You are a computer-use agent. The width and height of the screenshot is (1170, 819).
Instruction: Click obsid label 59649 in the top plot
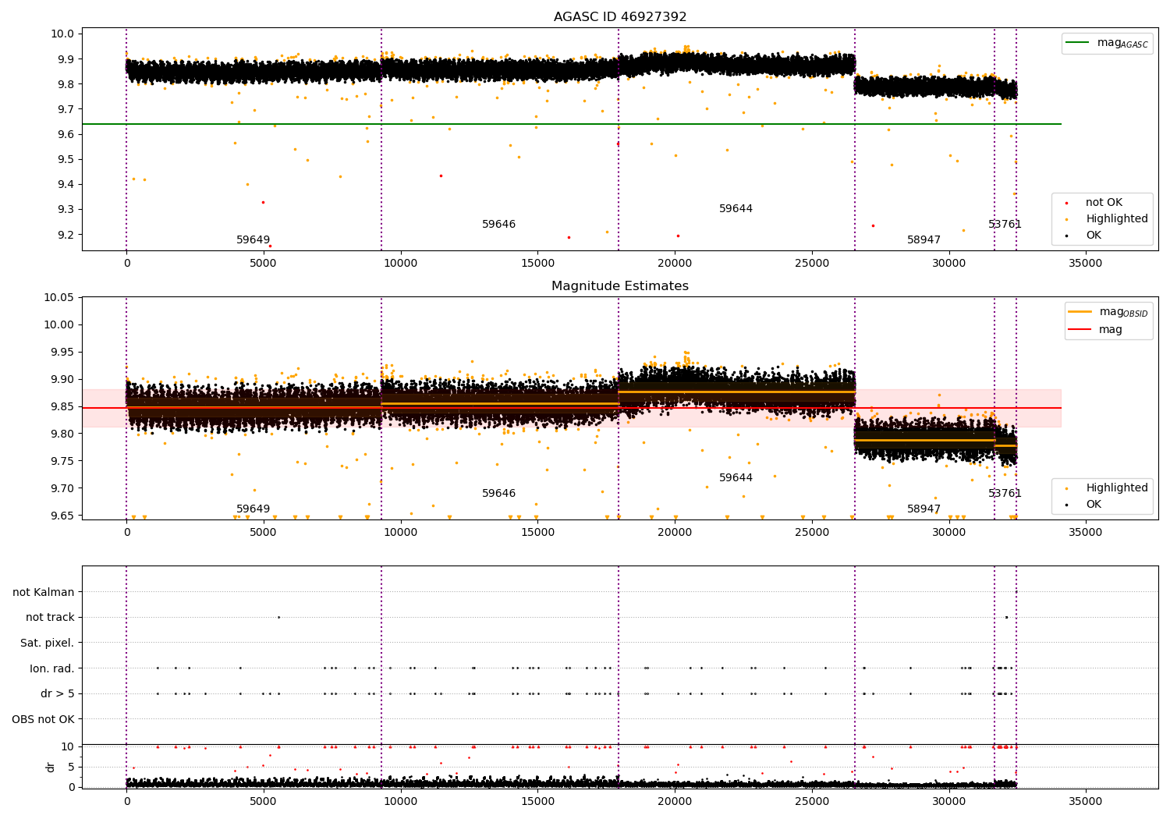(253, 240)
